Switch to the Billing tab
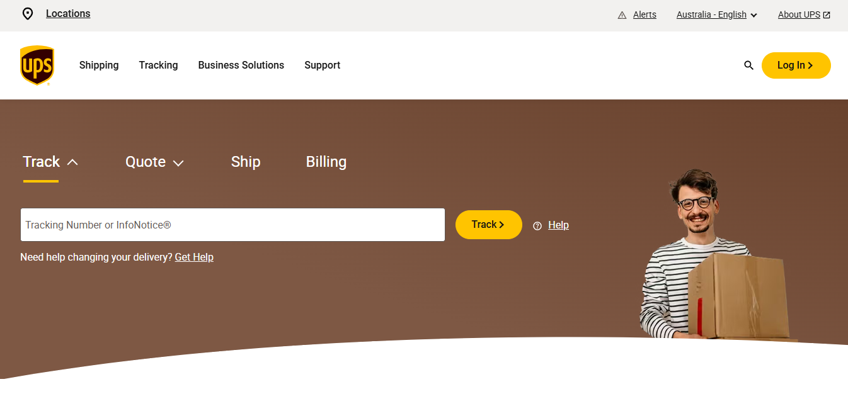The width and height of the screenshot is (848, 406). coord(326,162)
